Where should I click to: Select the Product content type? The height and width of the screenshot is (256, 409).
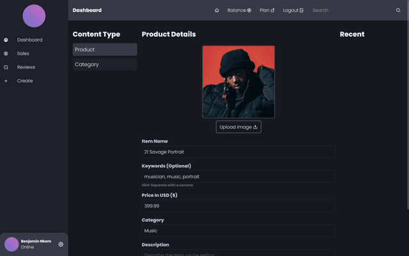click(x=105, y=49)
